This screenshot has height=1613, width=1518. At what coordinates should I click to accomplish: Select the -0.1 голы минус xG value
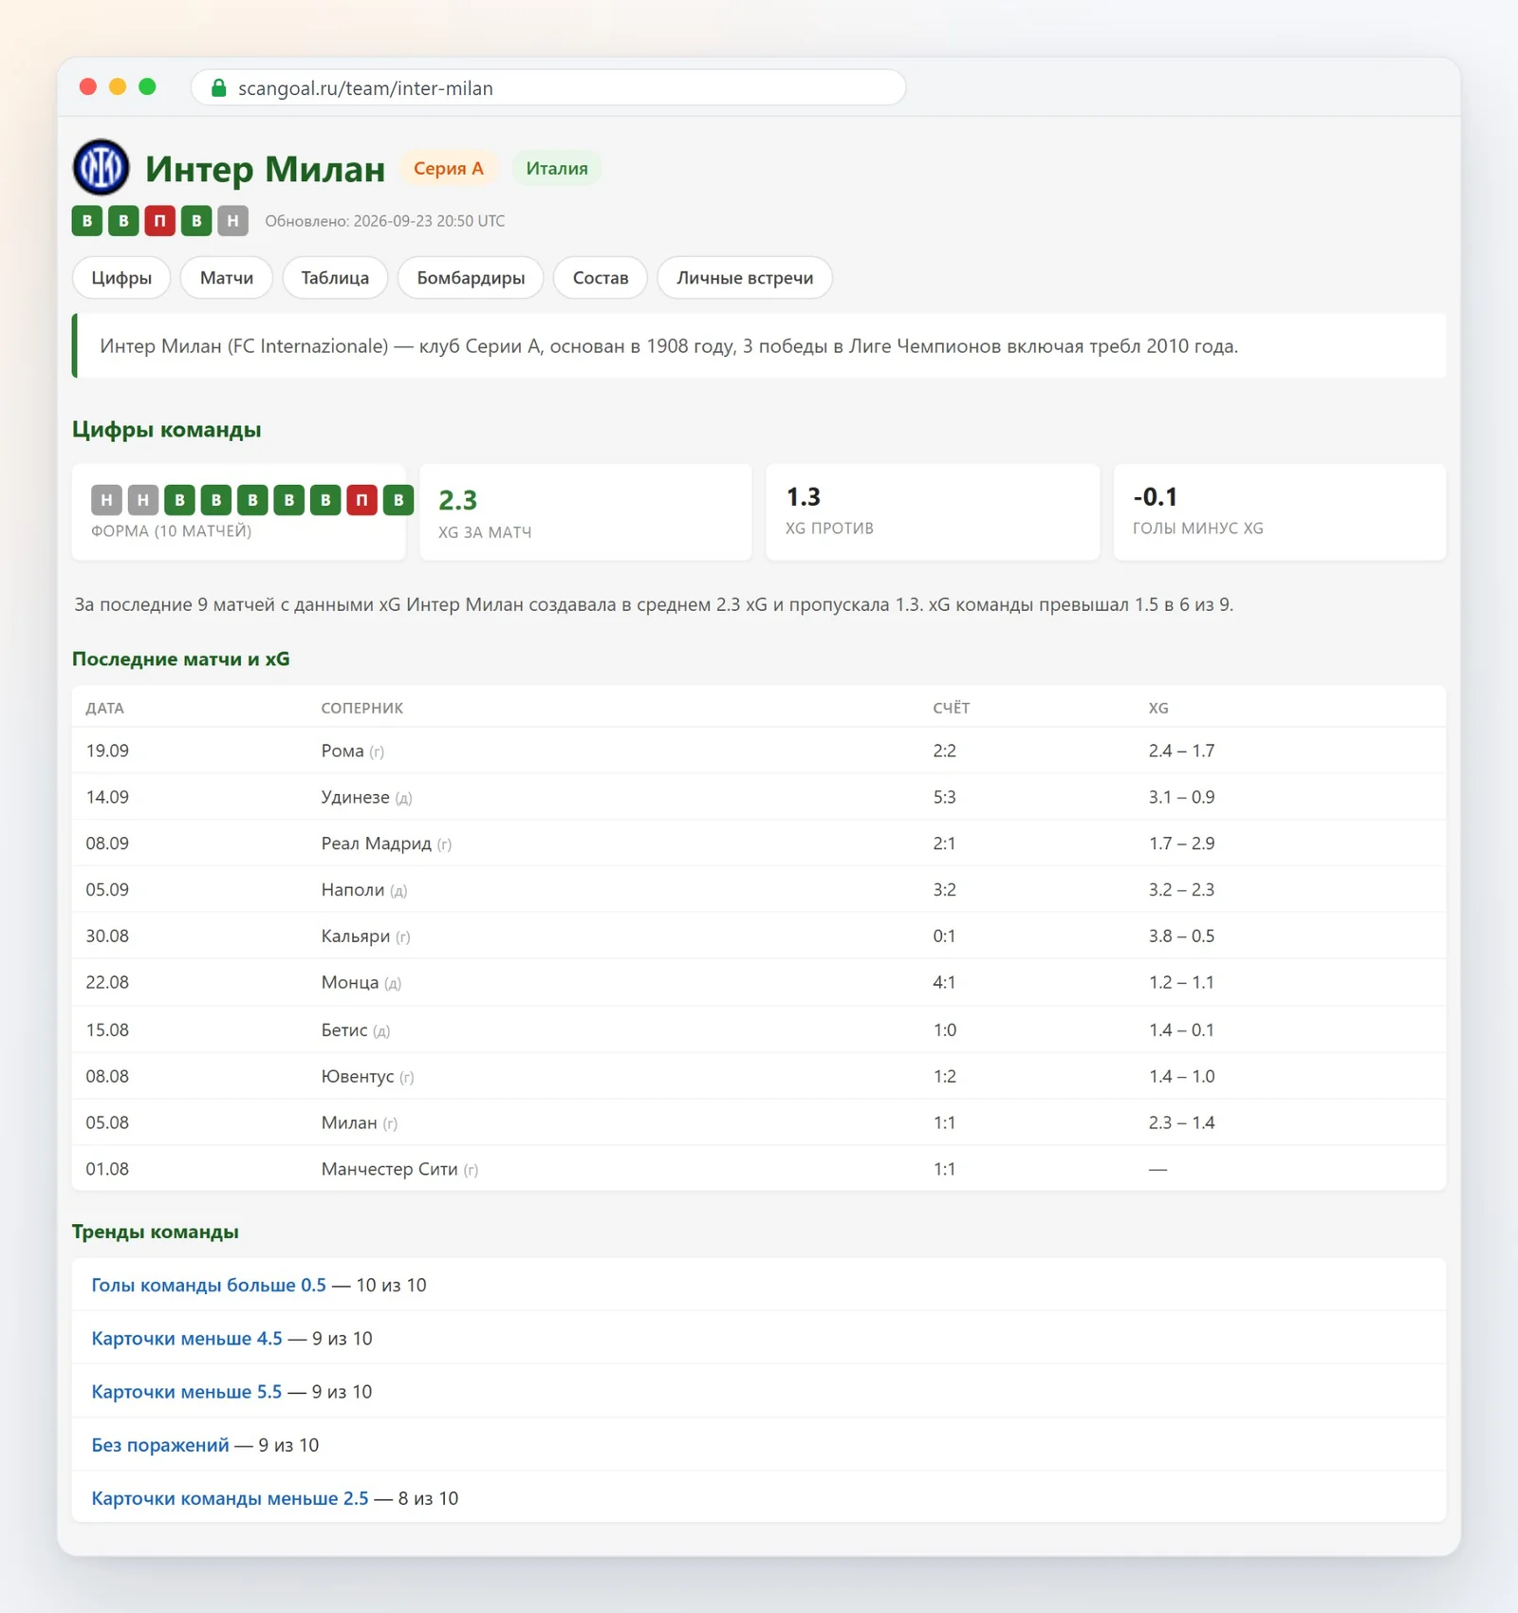[x=1156, y=497]
